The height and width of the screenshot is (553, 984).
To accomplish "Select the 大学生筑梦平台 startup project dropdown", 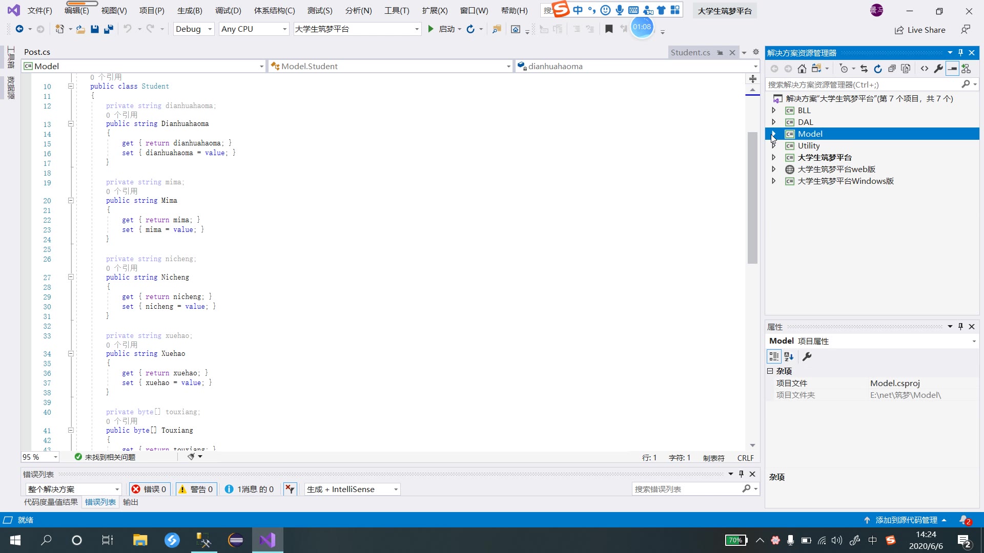I will click(x=356, y=28).
